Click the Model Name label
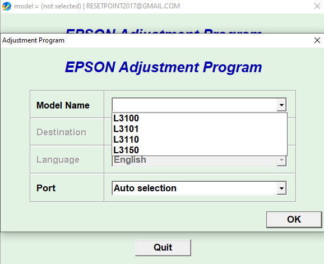 [63, 105]
